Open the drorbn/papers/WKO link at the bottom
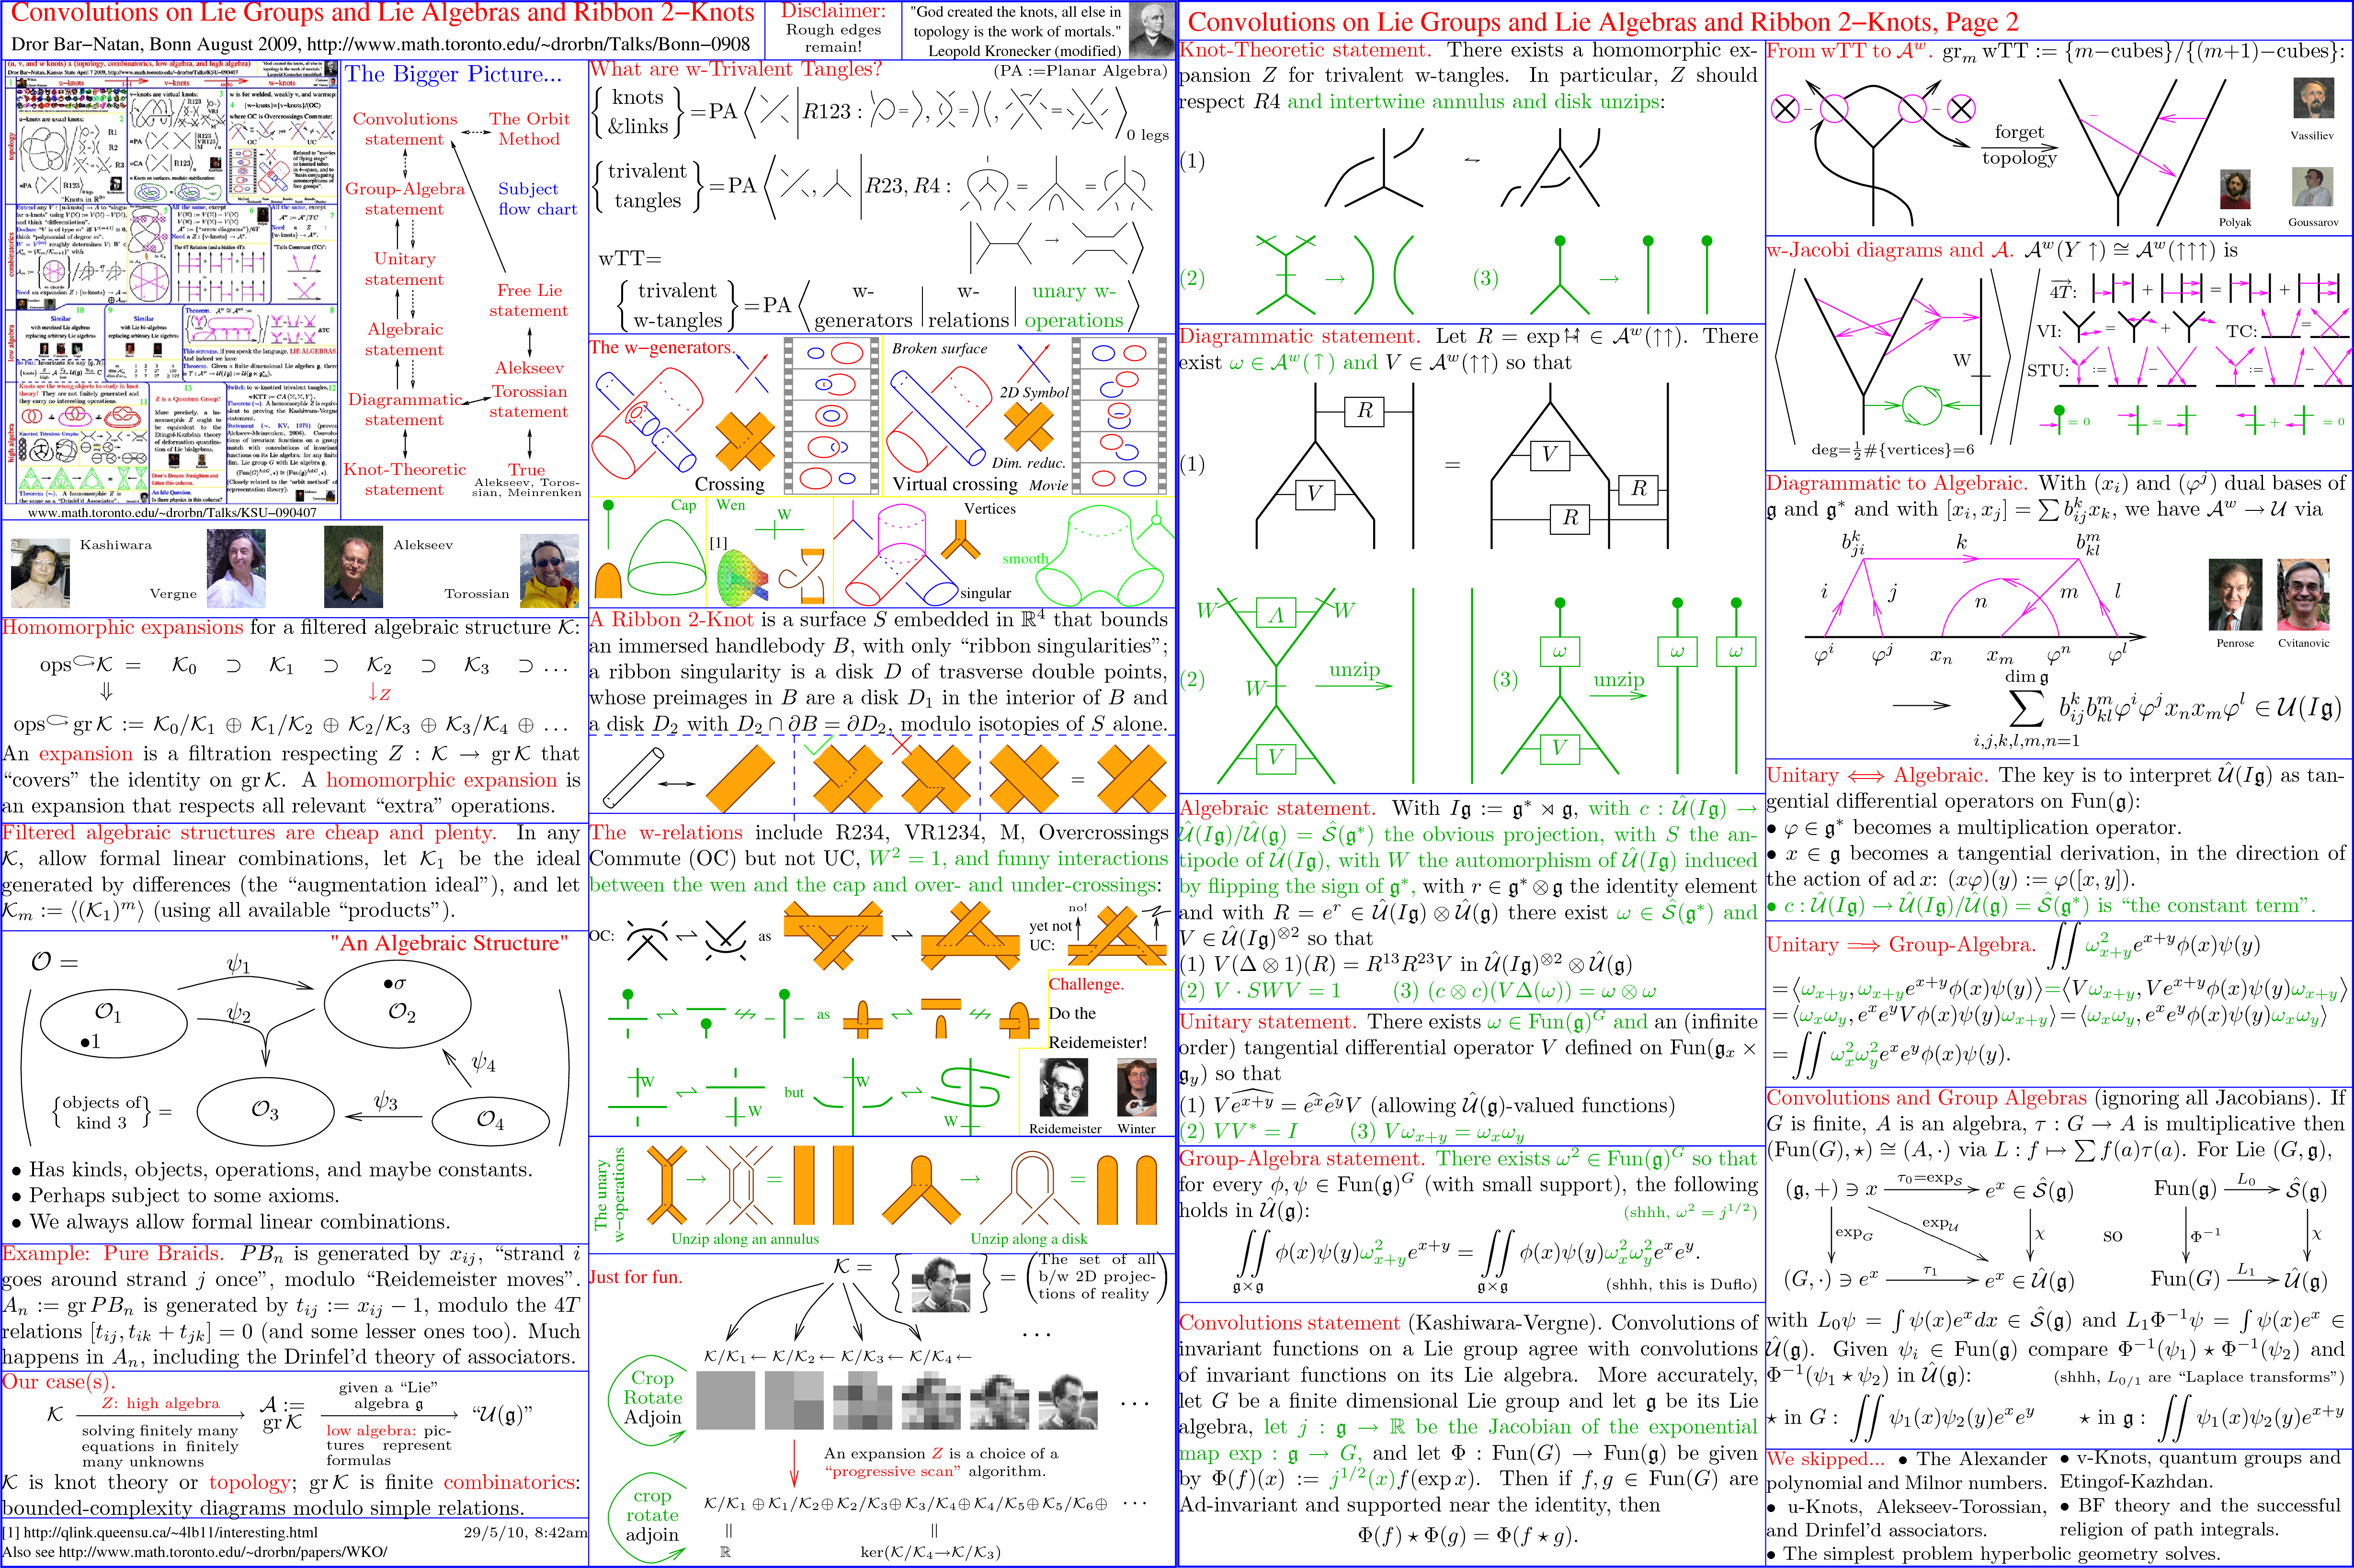Image resolution: width=2354 pixels, height=1568 pixels. (x=222, y=1552)
